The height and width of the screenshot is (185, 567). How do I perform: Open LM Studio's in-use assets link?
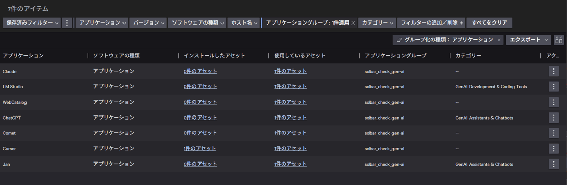click(x=290, y=86)
